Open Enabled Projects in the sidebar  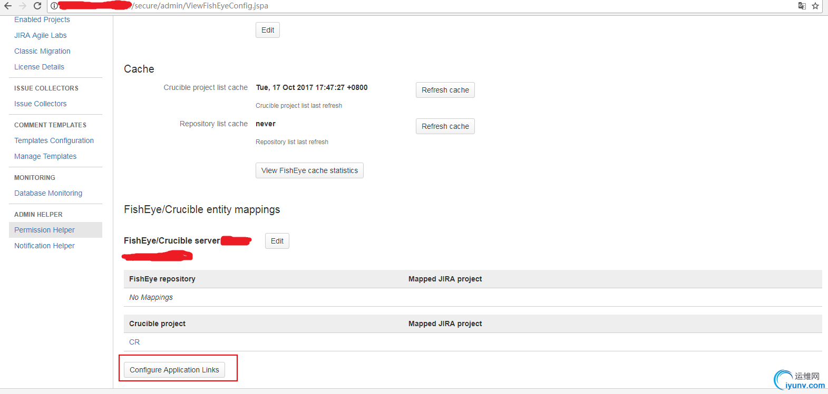(x=42, y=19)
